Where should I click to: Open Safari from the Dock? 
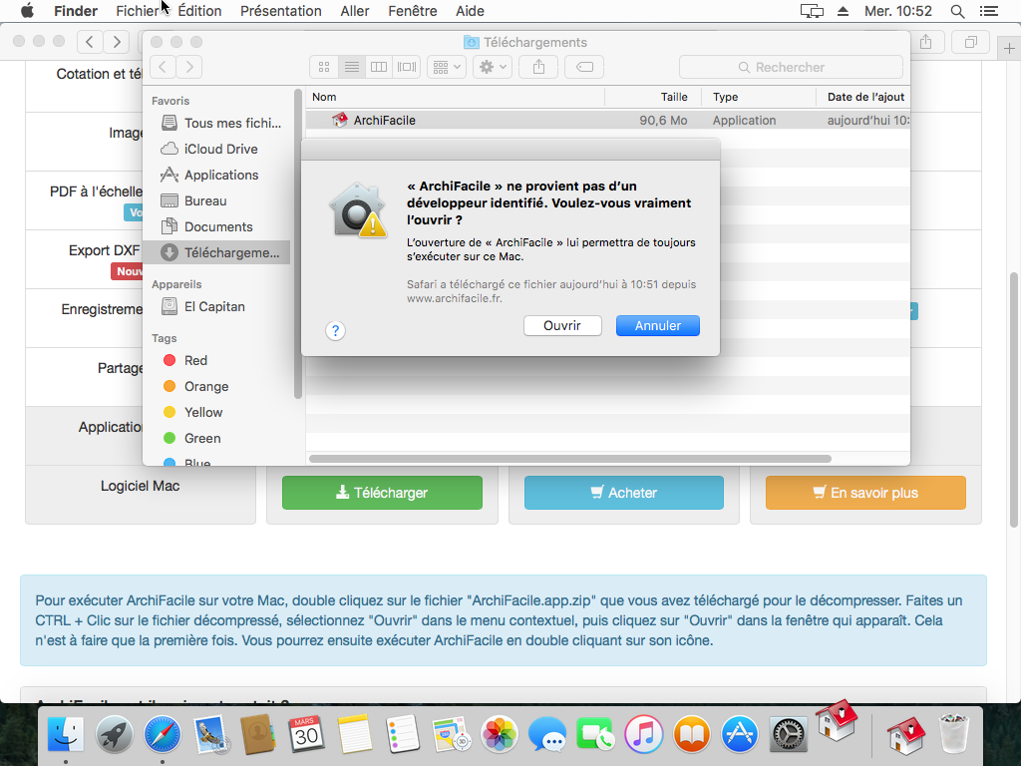163,737
